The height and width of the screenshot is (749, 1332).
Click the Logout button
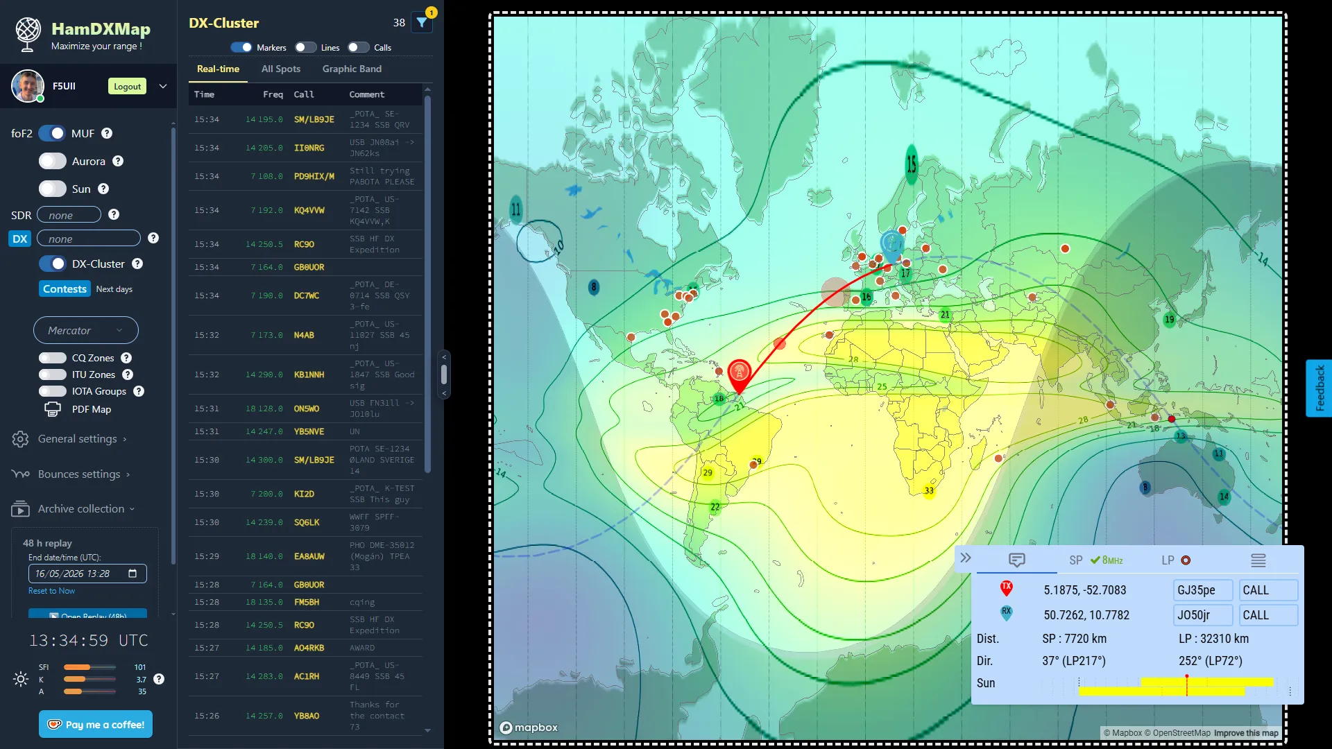pyautogui.click(x=128, y=86)
